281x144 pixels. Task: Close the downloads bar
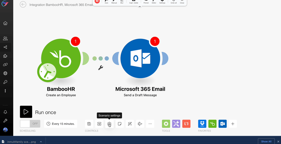[278, 142]
